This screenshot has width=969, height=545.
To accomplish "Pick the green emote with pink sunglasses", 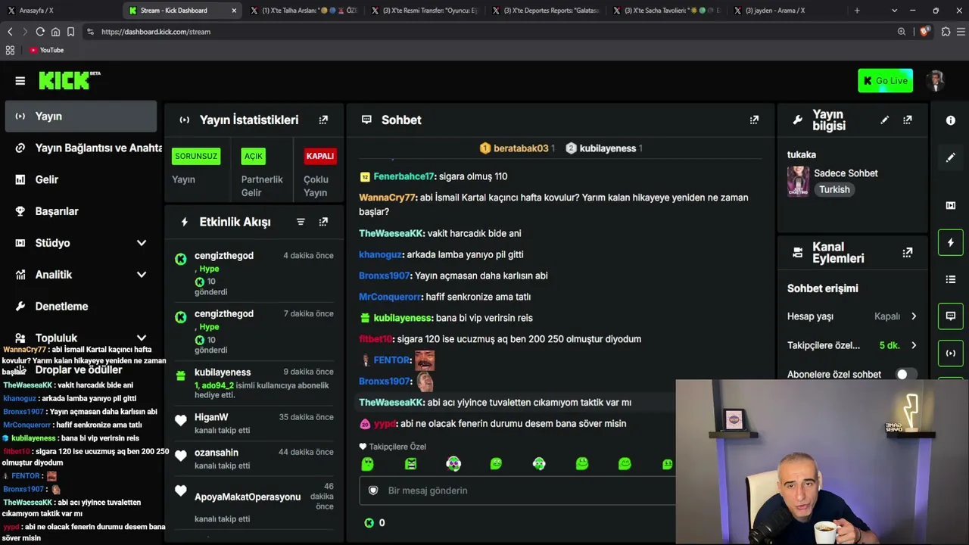I will tap(453, 463).
